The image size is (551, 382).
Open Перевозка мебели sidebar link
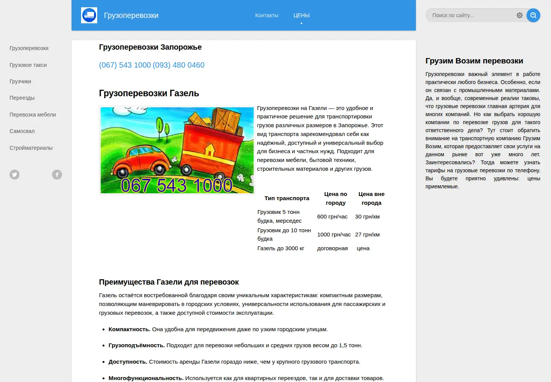(33, 115)
